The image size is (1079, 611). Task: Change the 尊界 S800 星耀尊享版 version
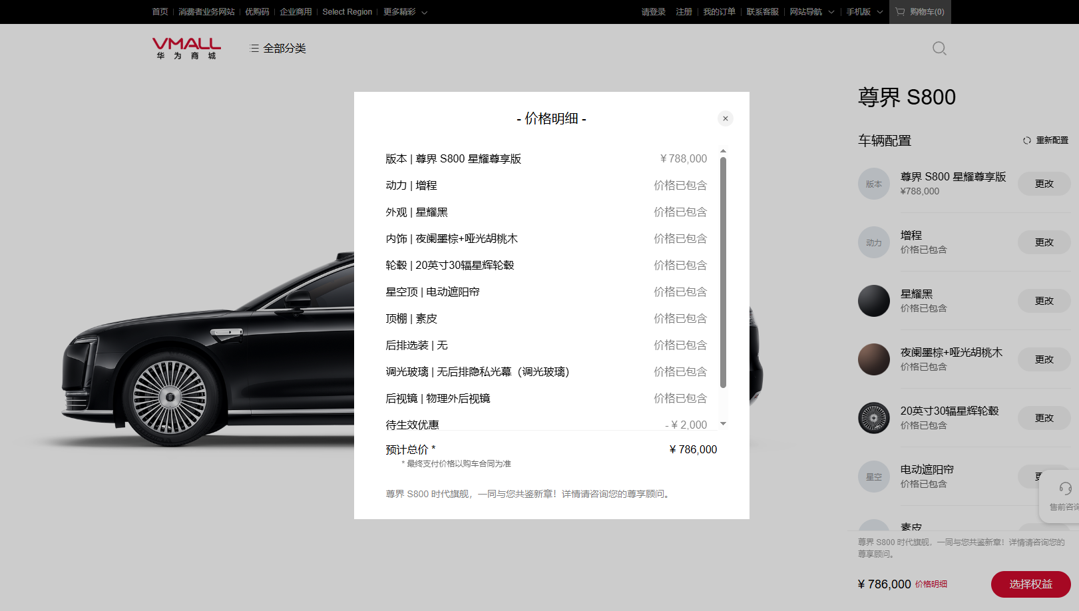(1043, 184)
